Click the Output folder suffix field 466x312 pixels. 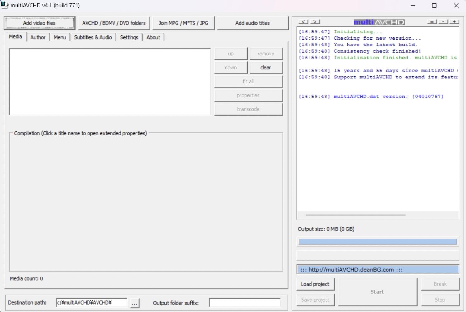(x=245, y=303)
